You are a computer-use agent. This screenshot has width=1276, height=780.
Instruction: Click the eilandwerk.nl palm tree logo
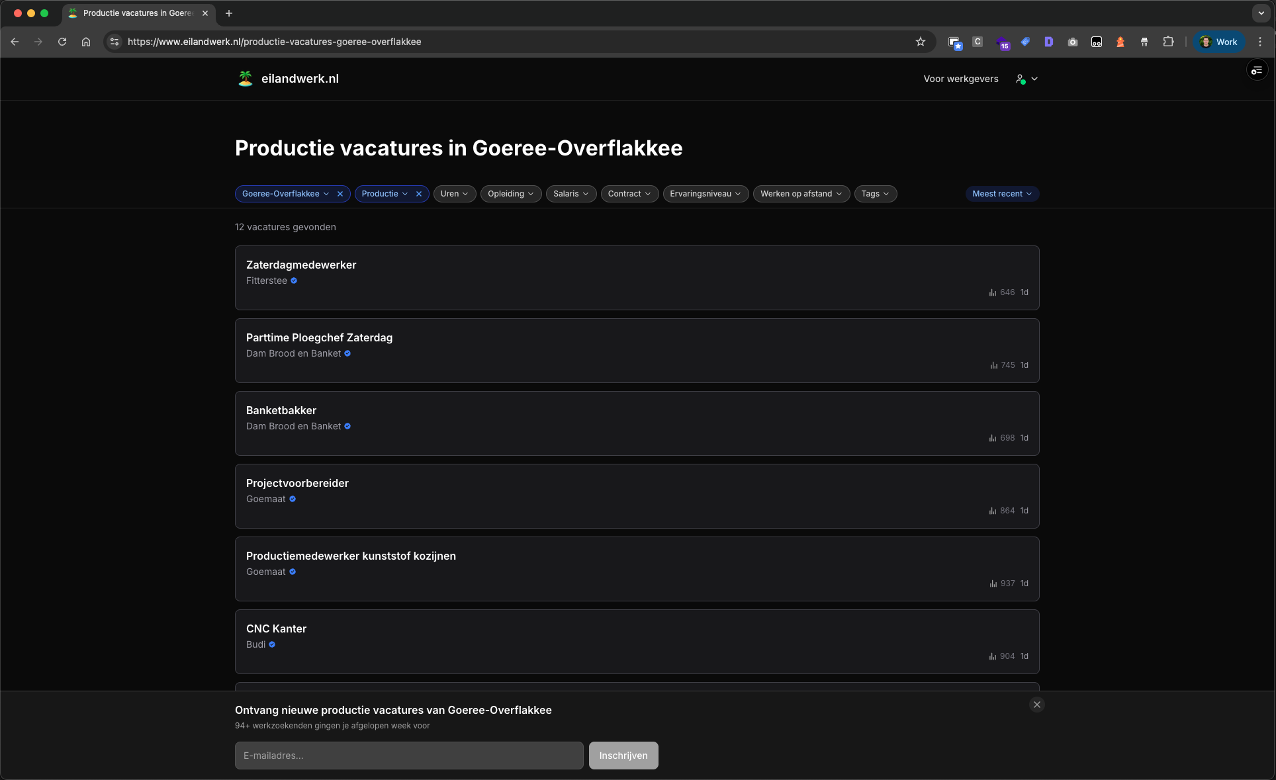click(246, 79)
